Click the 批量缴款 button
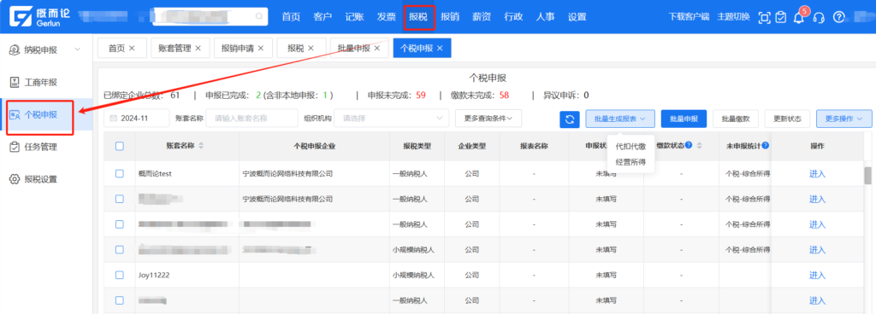Image resolution: width=876 pixels, height=314 pixels. click(735, 119)
